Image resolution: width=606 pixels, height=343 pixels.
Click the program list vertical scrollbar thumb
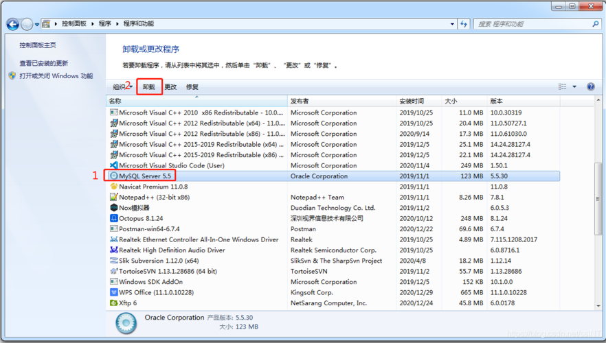[x=598, y=198]
